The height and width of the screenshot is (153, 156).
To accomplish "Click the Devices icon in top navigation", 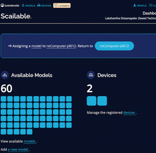I will [x=39, y=5].
